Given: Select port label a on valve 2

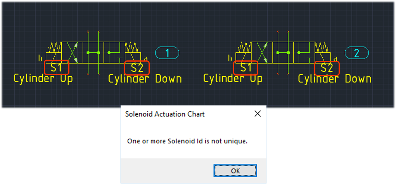Looking at the screenshot, I should coord(335,58).
